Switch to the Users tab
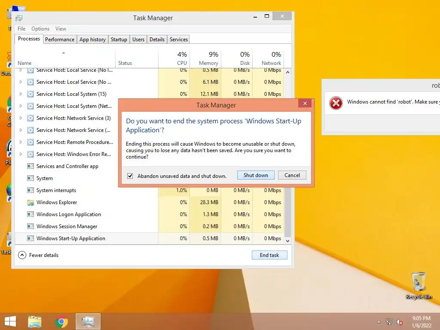Screen dimensions: 440x330 138,39
